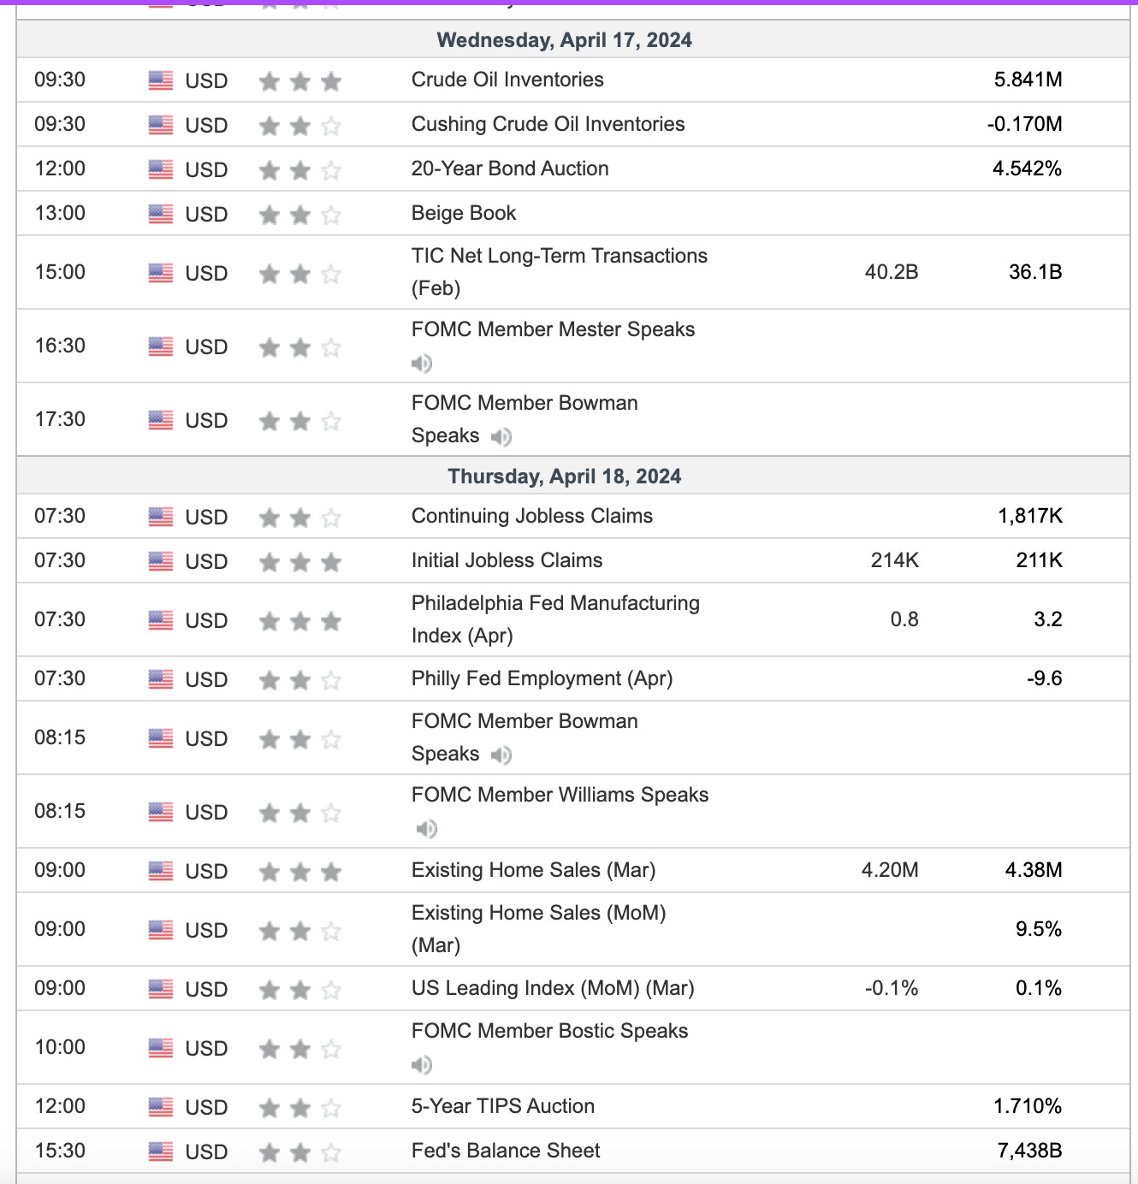1138x1184 pixels.
Task: Click the -9.6 previous value
Action: point(1045,678)
